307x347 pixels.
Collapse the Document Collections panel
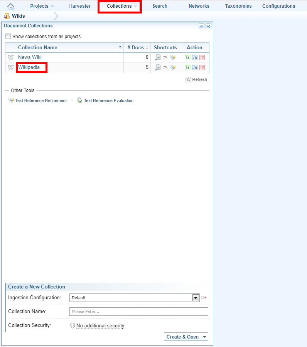(208, 26)
